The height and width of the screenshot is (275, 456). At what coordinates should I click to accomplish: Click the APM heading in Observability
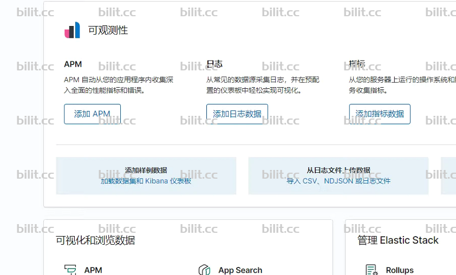coord(73,64)
